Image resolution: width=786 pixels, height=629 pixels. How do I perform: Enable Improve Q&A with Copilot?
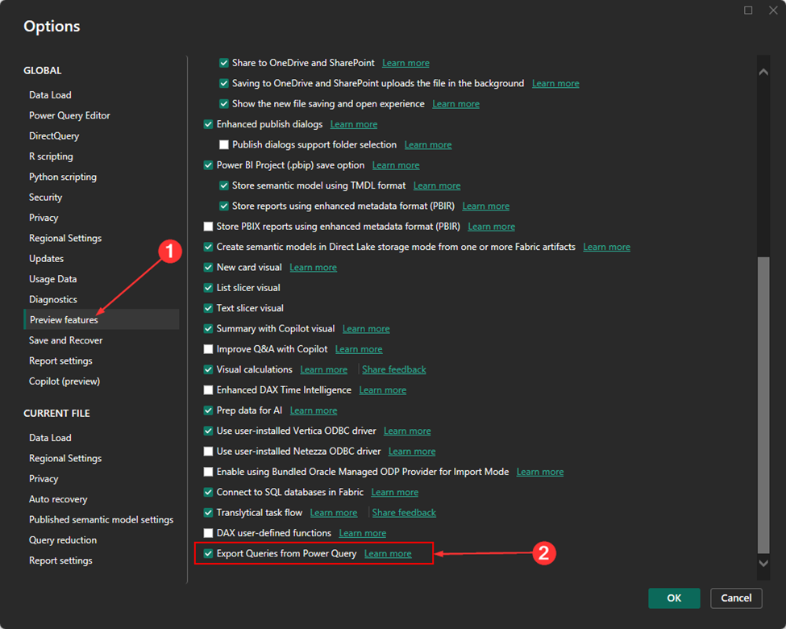pyautogui.click(x=209, y=349)
